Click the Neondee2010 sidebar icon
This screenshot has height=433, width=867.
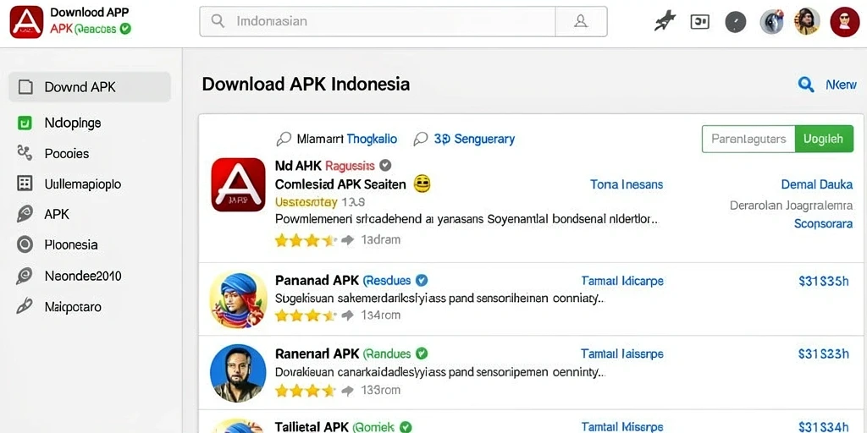coord(25,275)
